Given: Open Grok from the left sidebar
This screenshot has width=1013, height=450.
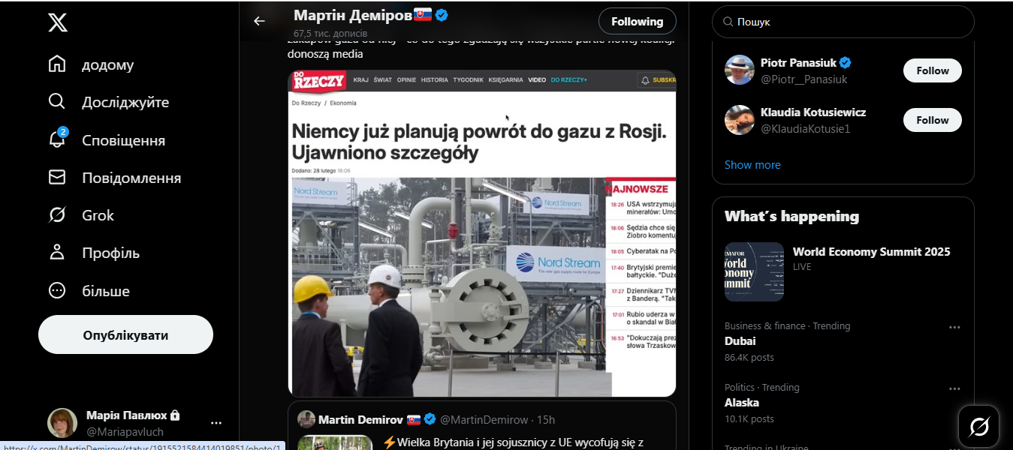Looking at the screenshot, I should tap(81, 215).
